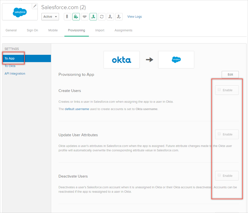Click the user with checkmark icon
The image size is (248, 213).
point(119,17)
